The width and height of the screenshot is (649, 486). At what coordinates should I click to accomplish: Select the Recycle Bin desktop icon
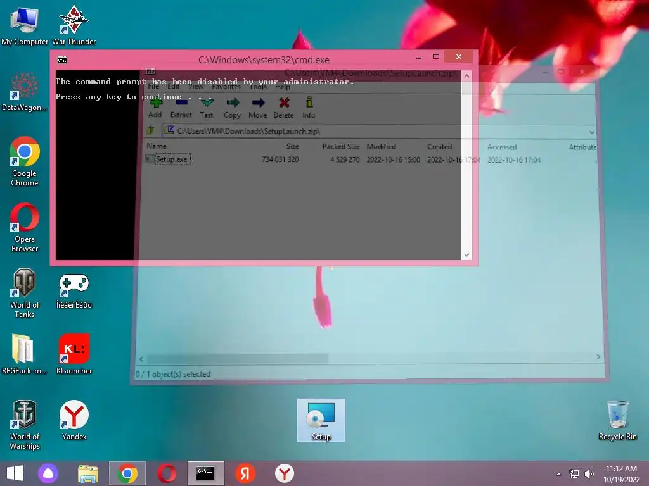pyautogui.click(x=617, y=421)
